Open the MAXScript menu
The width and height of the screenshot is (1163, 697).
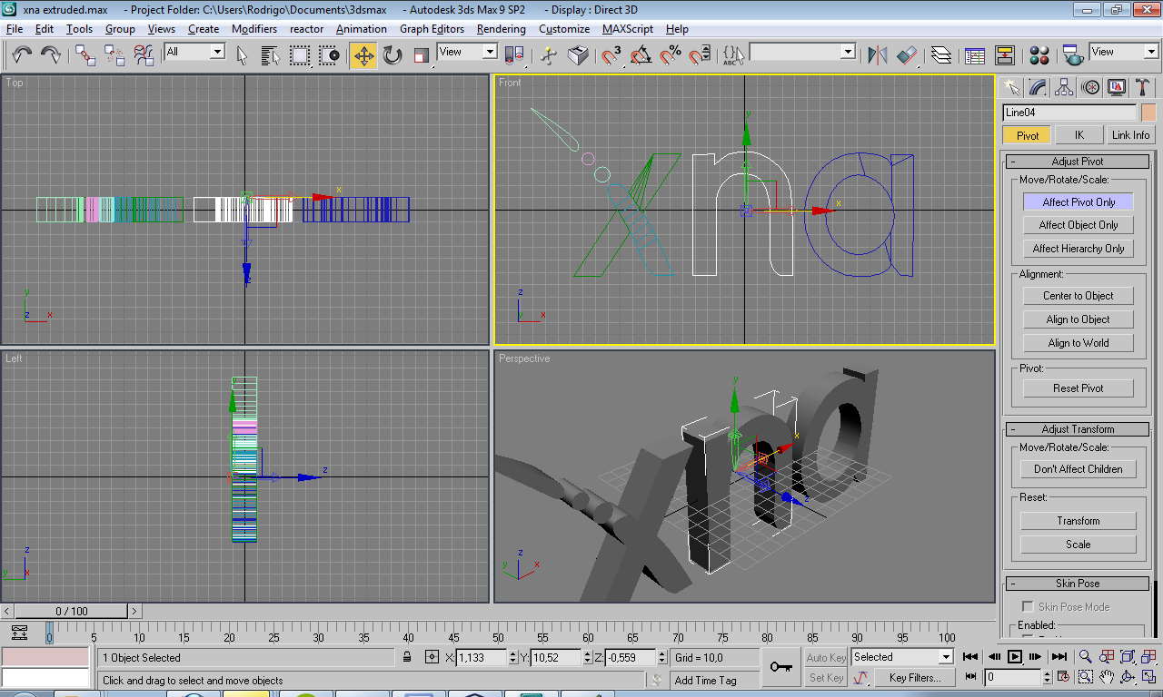point(628,29)
